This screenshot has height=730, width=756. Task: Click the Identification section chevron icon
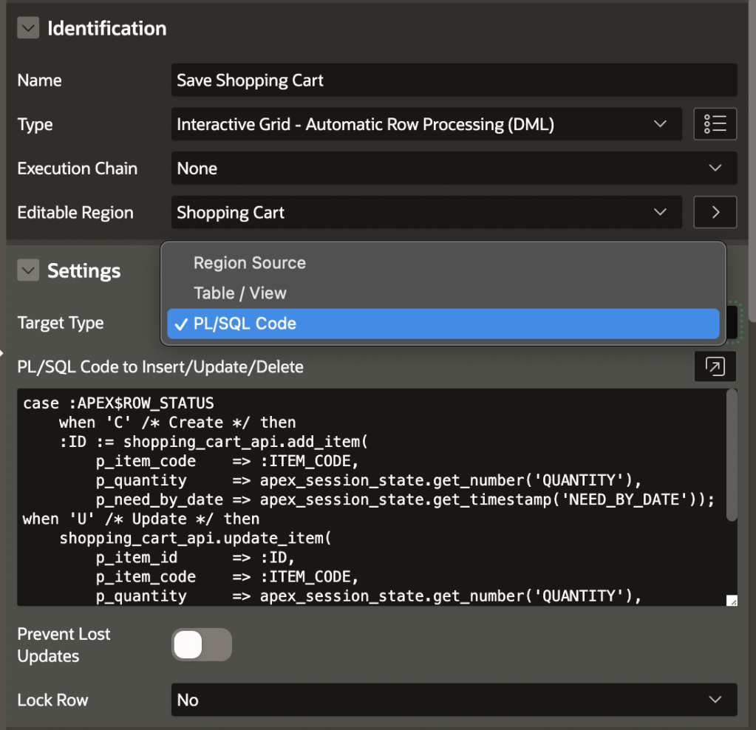(27, 27)
